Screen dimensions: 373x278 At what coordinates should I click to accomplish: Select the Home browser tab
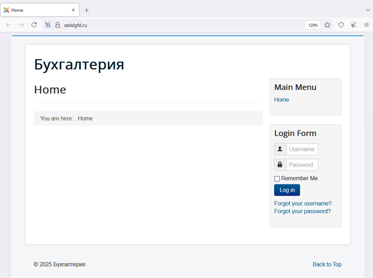[38, 10]
